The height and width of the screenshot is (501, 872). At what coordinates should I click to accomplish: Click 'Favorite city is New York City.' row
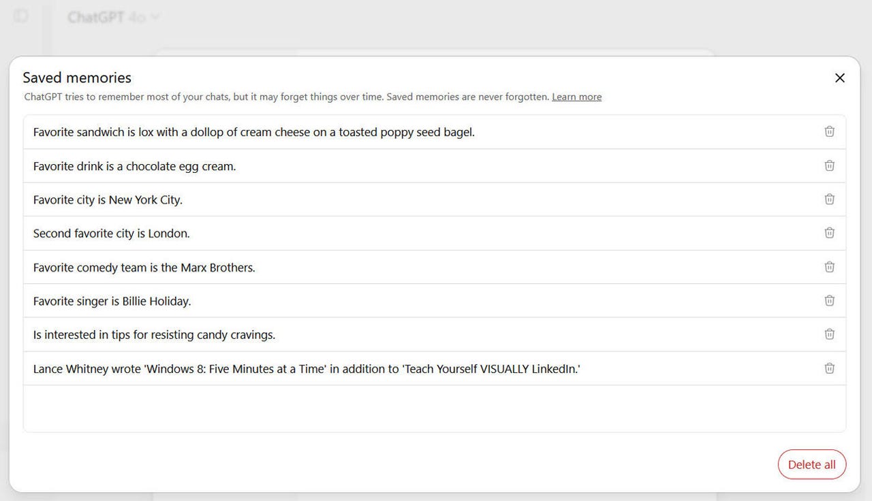[x=435, y=199]
